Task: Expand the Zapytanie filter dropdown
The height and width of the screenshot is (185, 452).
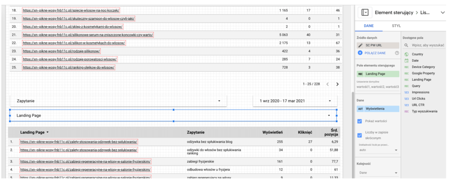Action: (219, 101)
